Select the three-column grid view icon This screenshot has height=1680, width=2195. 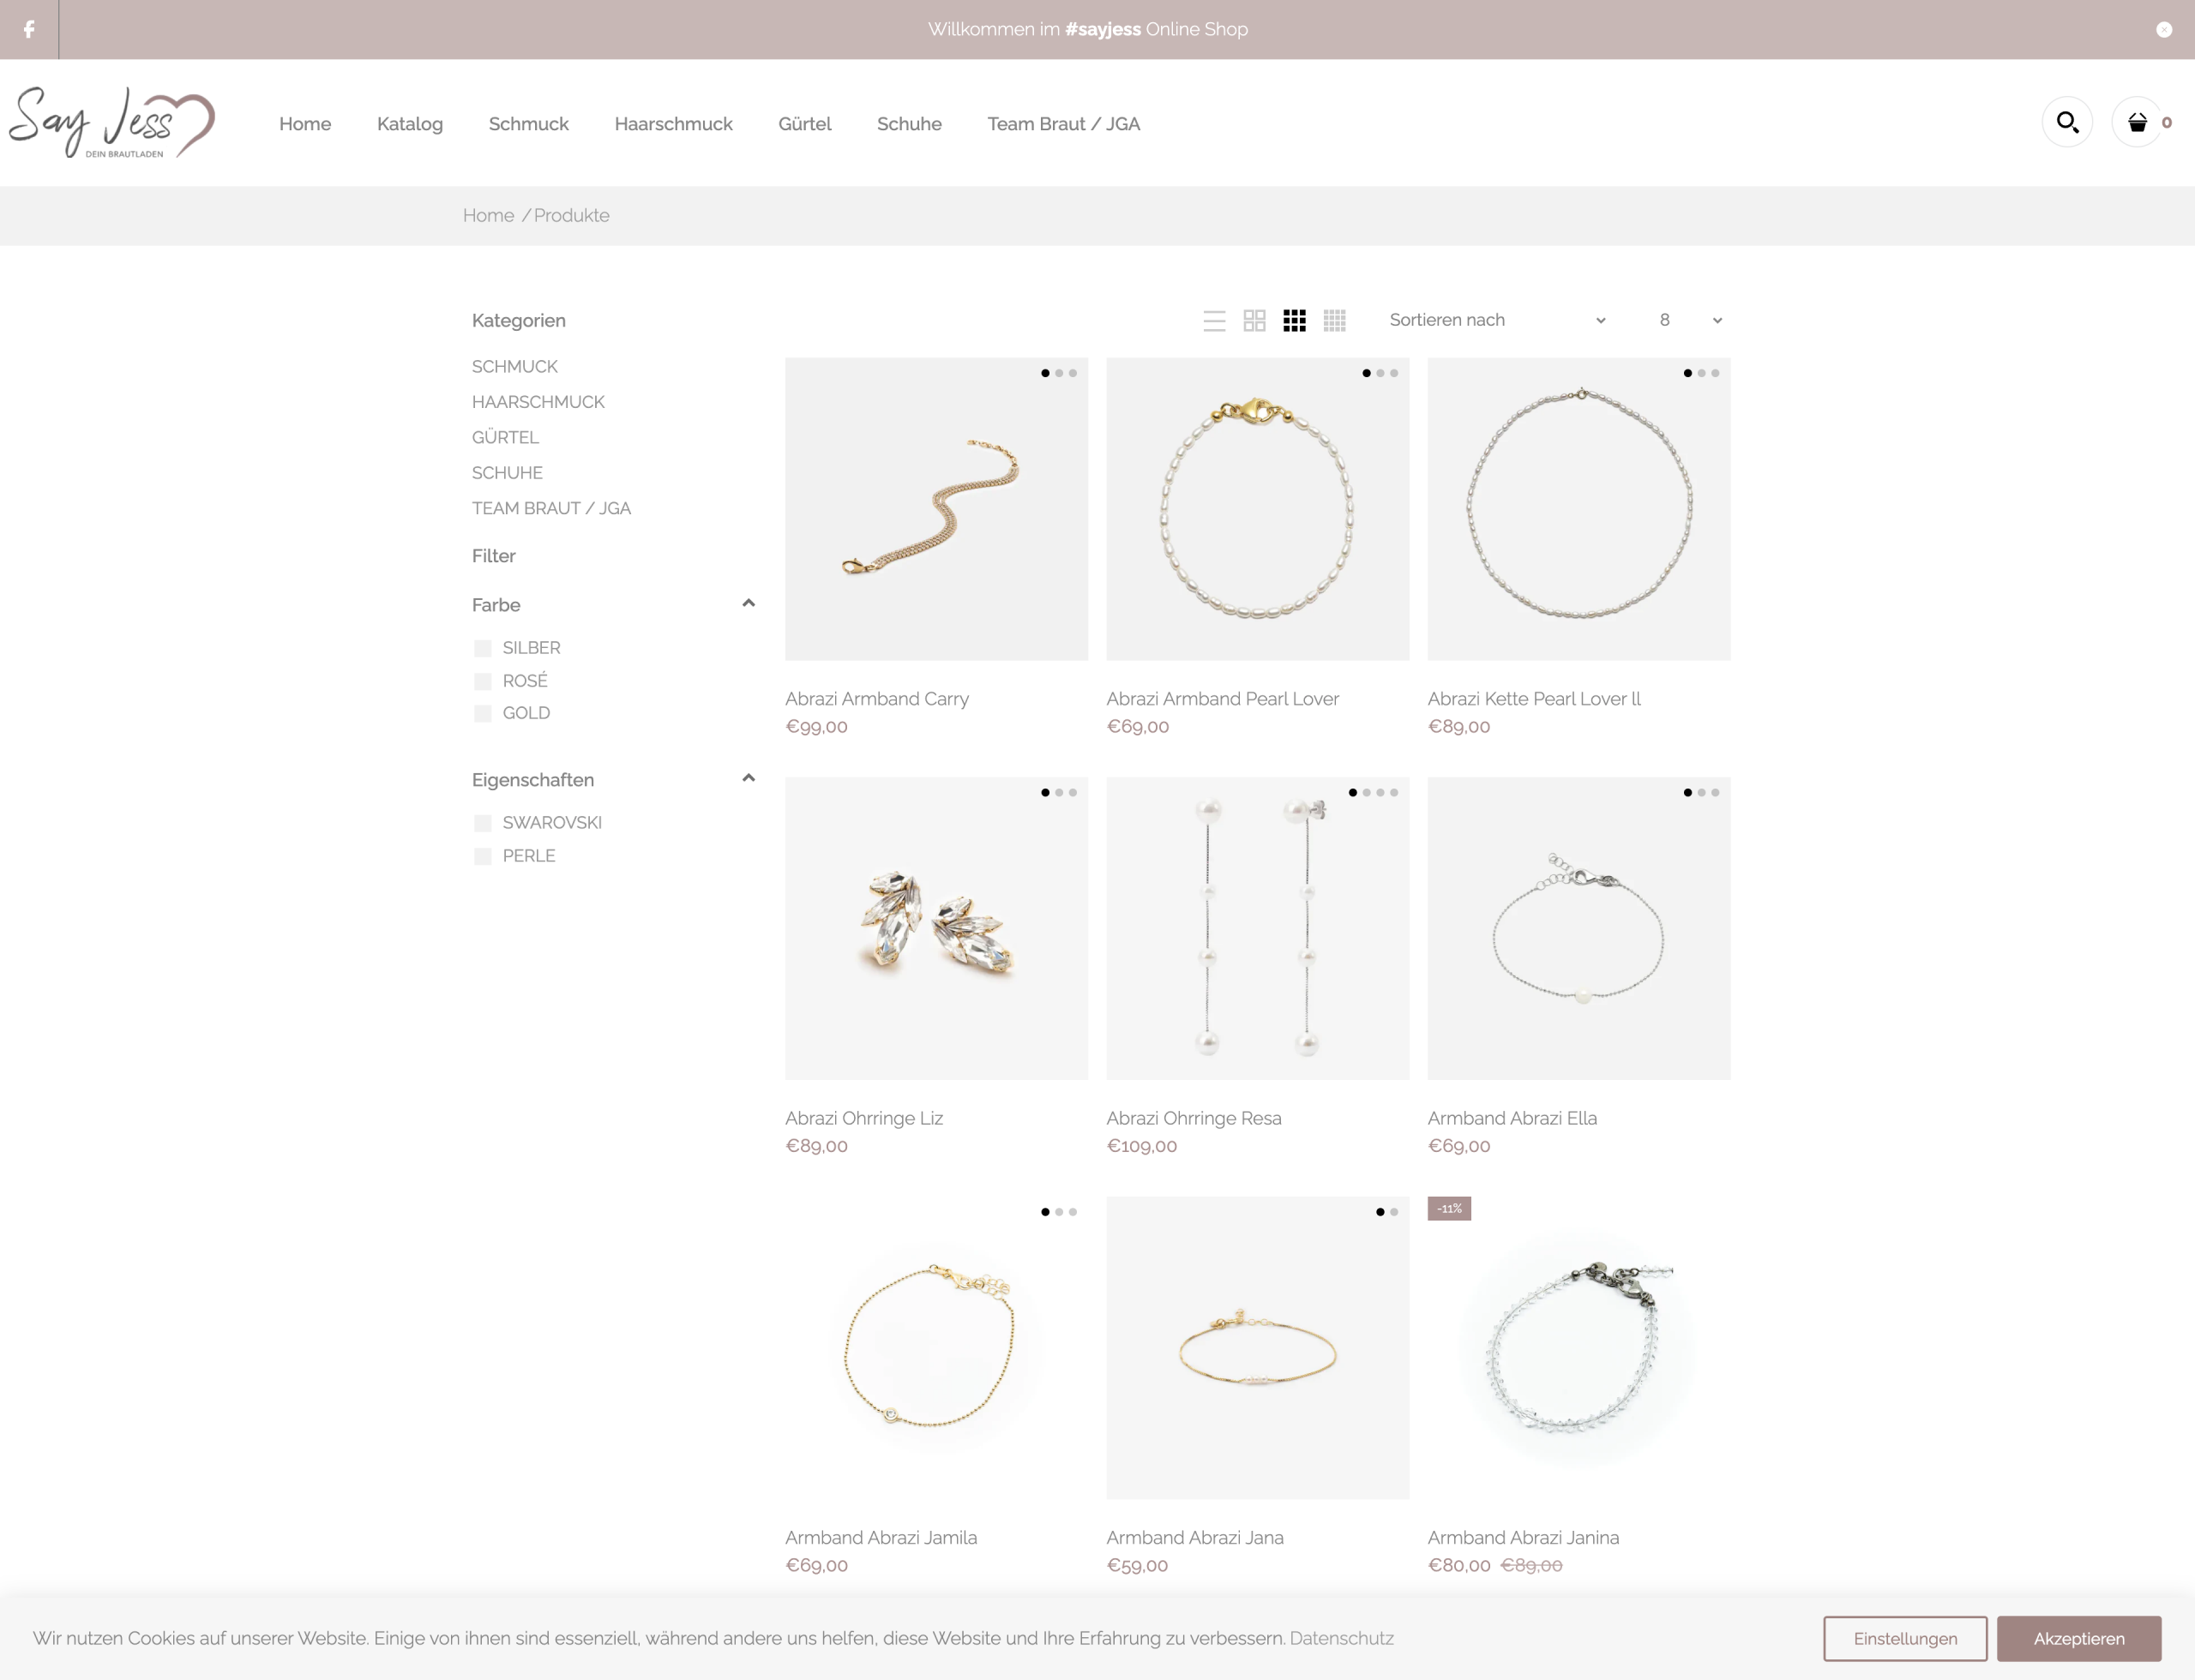click(x=1294, y=320)
